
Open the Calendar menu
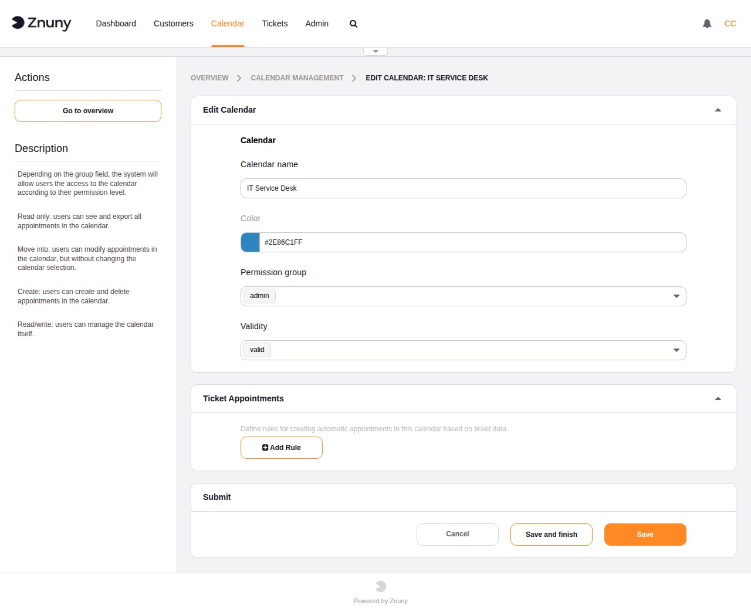(x=228, y=23)
